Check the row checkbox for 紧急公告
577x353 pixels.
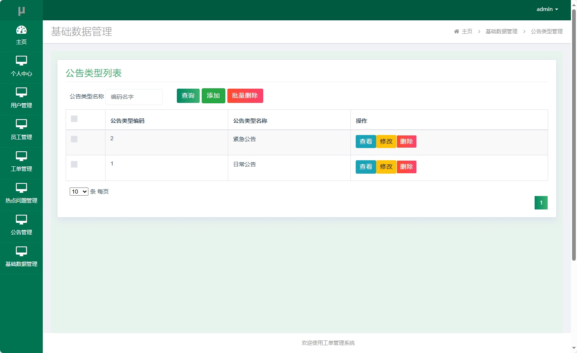click(x=74, y=139)
